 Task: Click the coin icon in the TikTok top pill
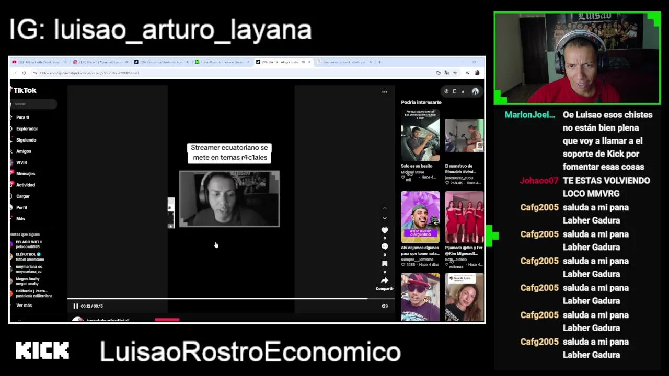446,91
